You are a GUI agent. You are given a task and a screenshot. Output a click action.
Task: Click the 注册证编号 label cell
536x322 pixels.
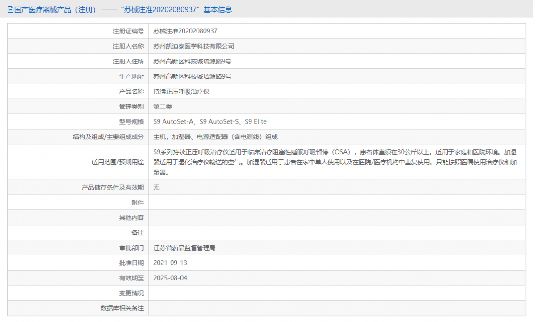click(78, 31)
